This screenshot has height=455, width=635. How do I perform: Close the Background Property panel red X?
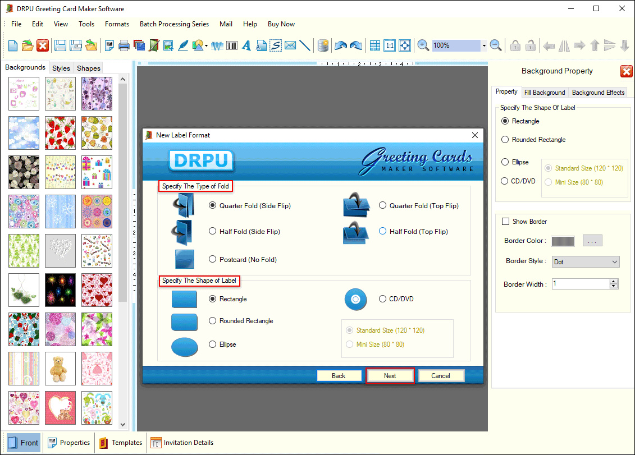coord(627,71)
